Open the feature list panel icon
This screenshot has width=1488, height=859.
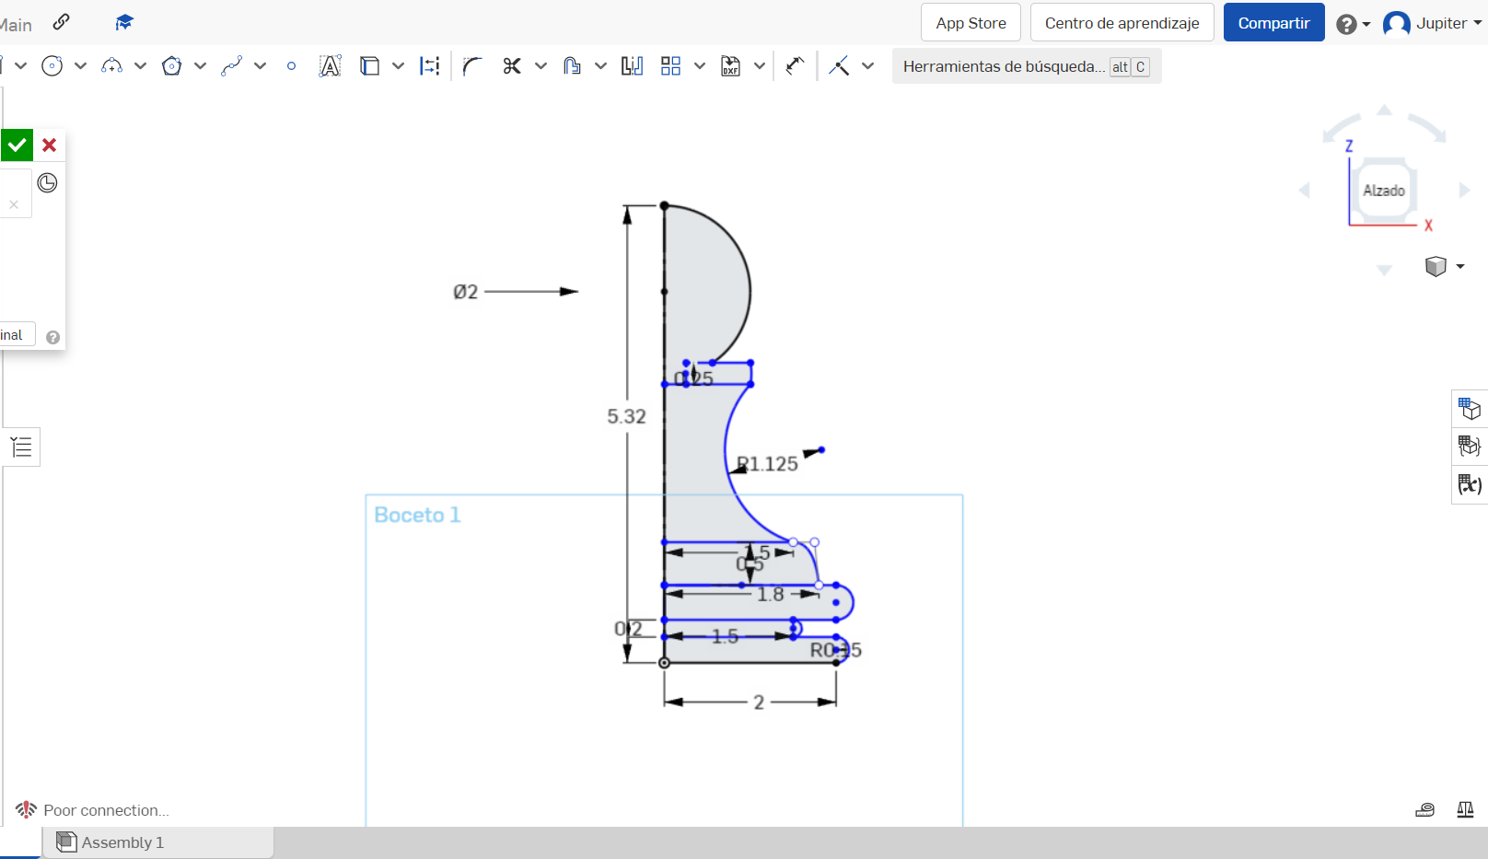coord(21,447)
